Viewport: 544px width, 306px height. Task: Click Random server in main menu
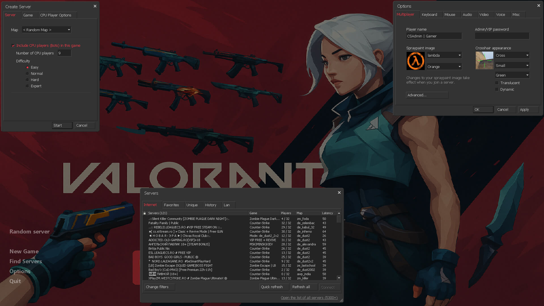[x=29, y=232]
